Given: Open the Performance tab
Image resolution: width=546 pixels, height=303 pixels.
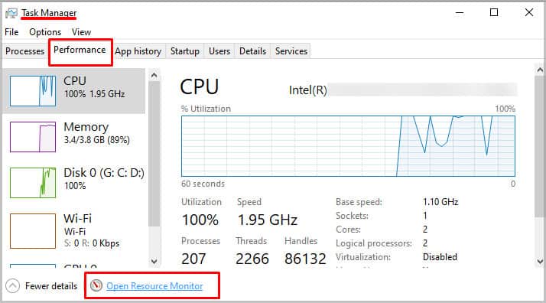Looking at the screenshot, I should (80, 50).
